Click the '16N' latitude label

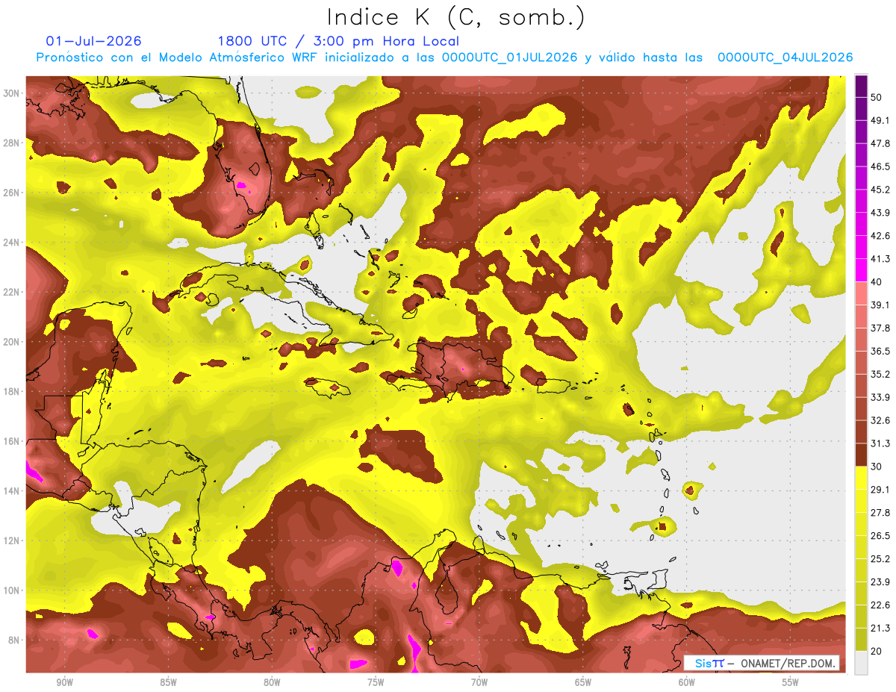[13, 441]
